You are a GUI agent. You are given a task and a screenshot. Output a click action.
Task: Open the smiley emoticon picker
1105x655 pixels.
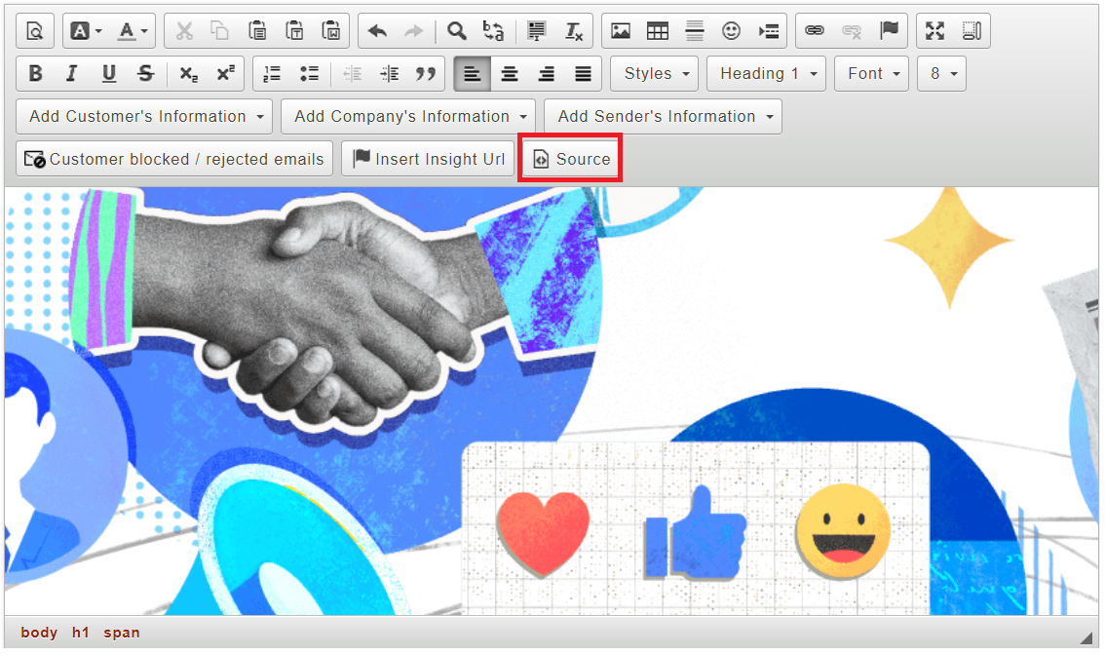point(731,31)
